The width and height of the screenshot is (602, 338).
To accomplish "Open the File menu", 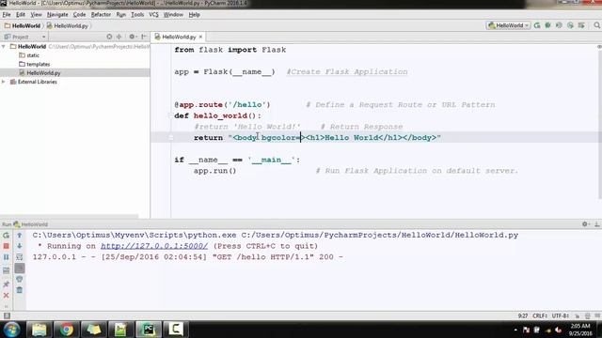I will point(7,15).
